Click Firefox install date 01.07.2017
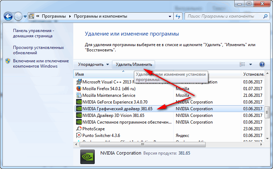 (x=253, y=89)
